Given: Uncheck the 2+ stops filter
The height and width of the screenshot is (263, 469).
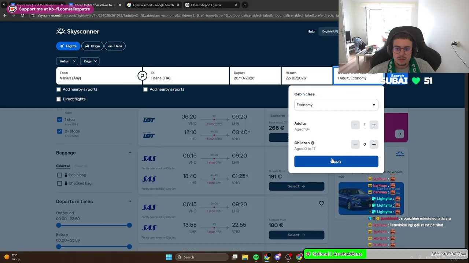Looking at the screenshot, I should [x=60, y=131].
